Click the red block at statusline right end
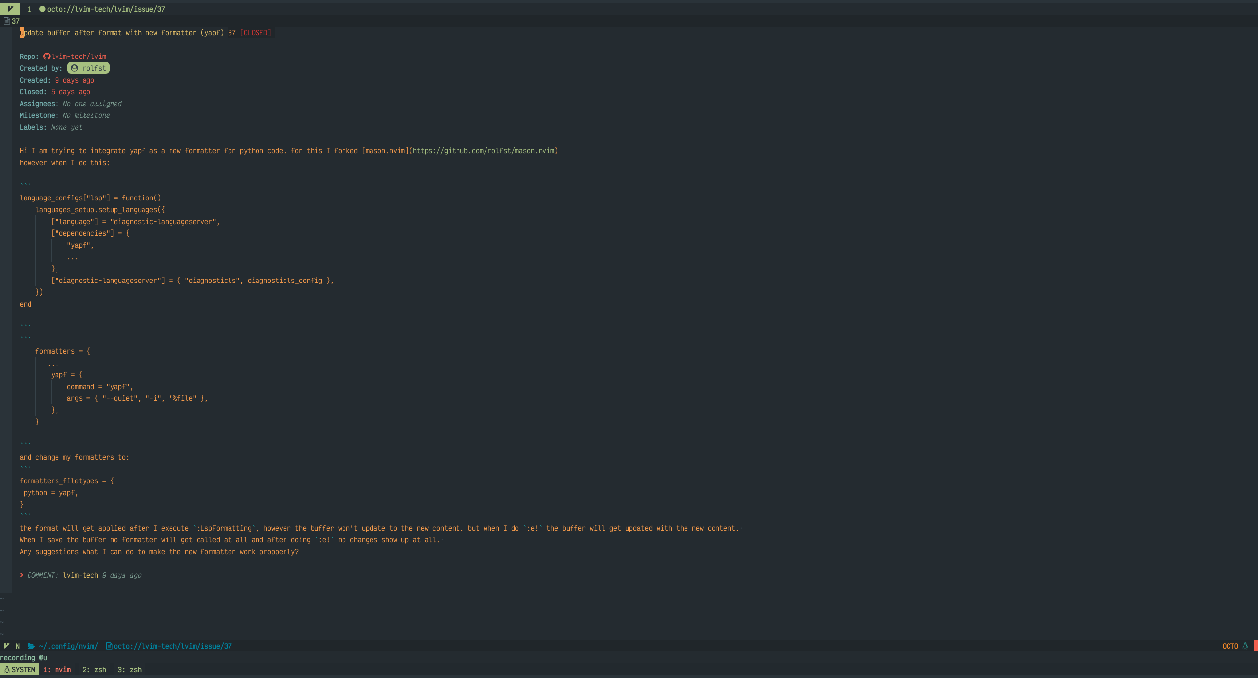This screenshot has height=678, width=1258. click(x=1256, y=646)
